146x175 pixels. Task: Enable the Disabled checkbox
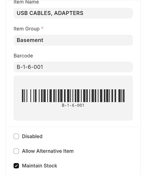coord(16,136)
